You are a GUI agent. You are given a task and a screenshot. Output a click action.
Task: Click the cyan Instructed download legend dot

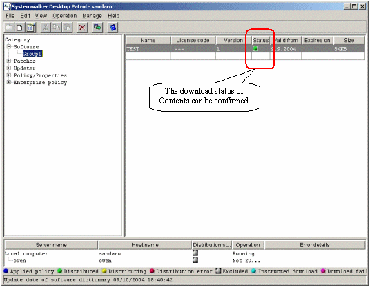pyautogui.click(x=253, y=271)
